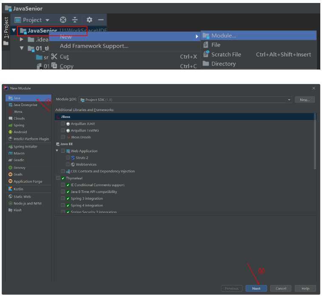Select Node.js and NPM module type
Screen dimensions: 322x296
[x=28, y=204]
